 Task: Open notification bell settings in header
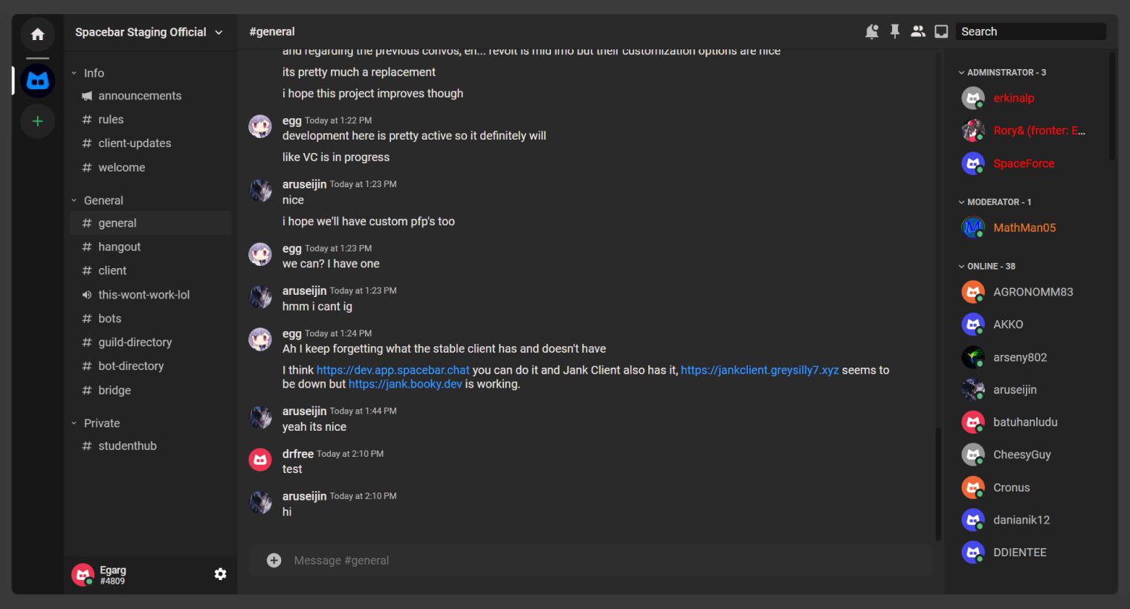[871, 31]
